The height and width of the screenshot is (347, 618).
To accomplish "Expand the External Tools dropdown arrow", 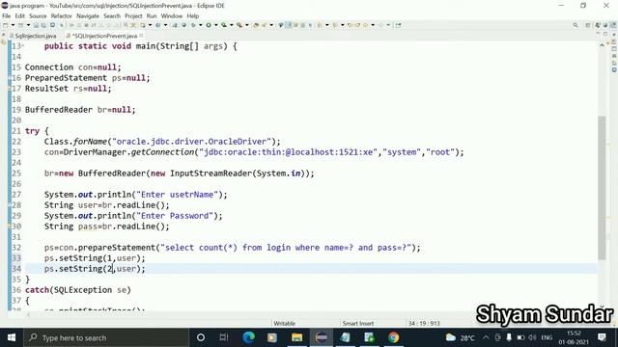I will point(247,25).
